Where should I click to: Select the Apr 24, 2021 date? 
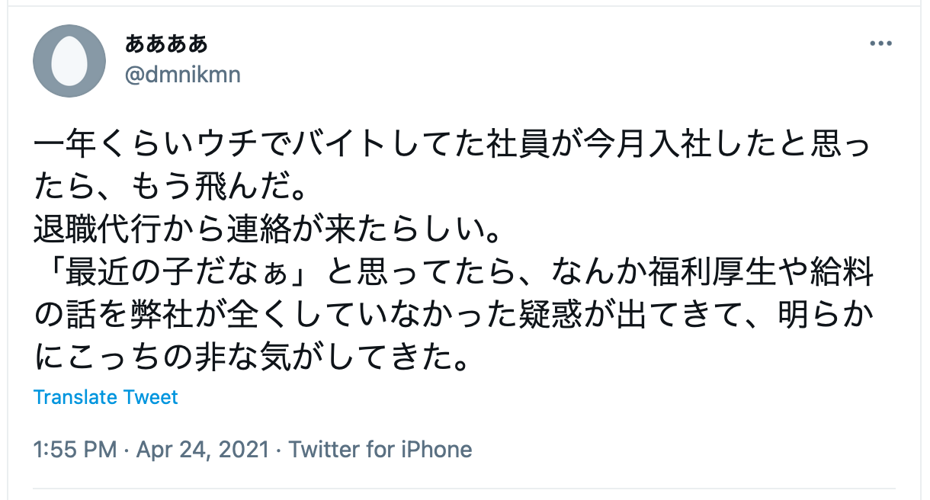[203, 449]
